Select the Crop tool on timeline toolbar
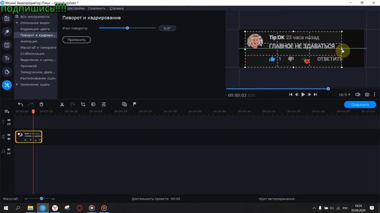The image size is (380, 213). [x=83, y=104]
